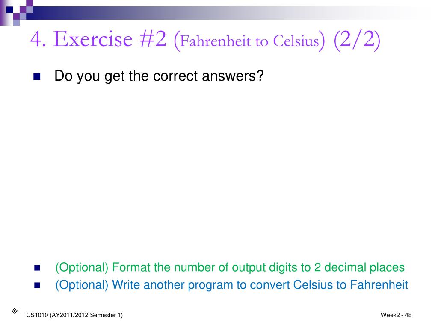Click the blue "(Optional) Write another program" text
This screenshot has width=438, height=328.
point(144,285)
